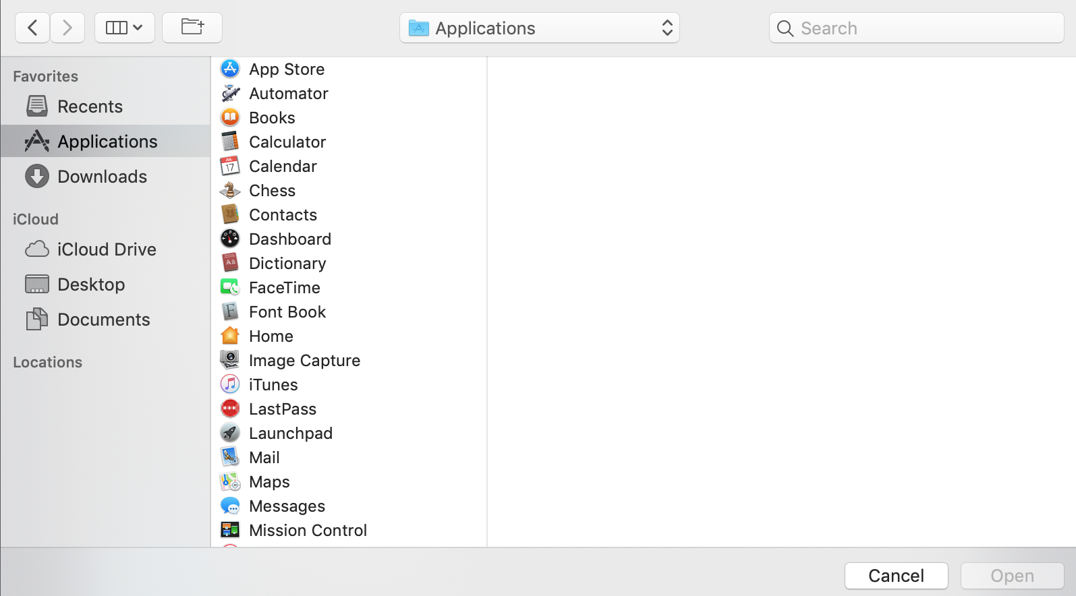Go to Desktop in the sidebar

tap(106, 285)
